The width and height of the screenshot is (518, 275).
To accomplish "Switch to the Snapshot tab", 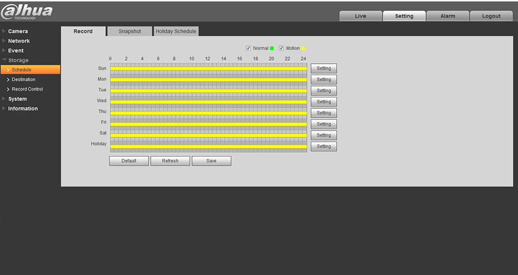I will 129,31.
